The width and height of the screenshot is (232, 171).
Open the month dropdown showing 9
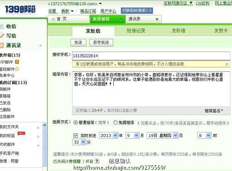click(132, 136)
